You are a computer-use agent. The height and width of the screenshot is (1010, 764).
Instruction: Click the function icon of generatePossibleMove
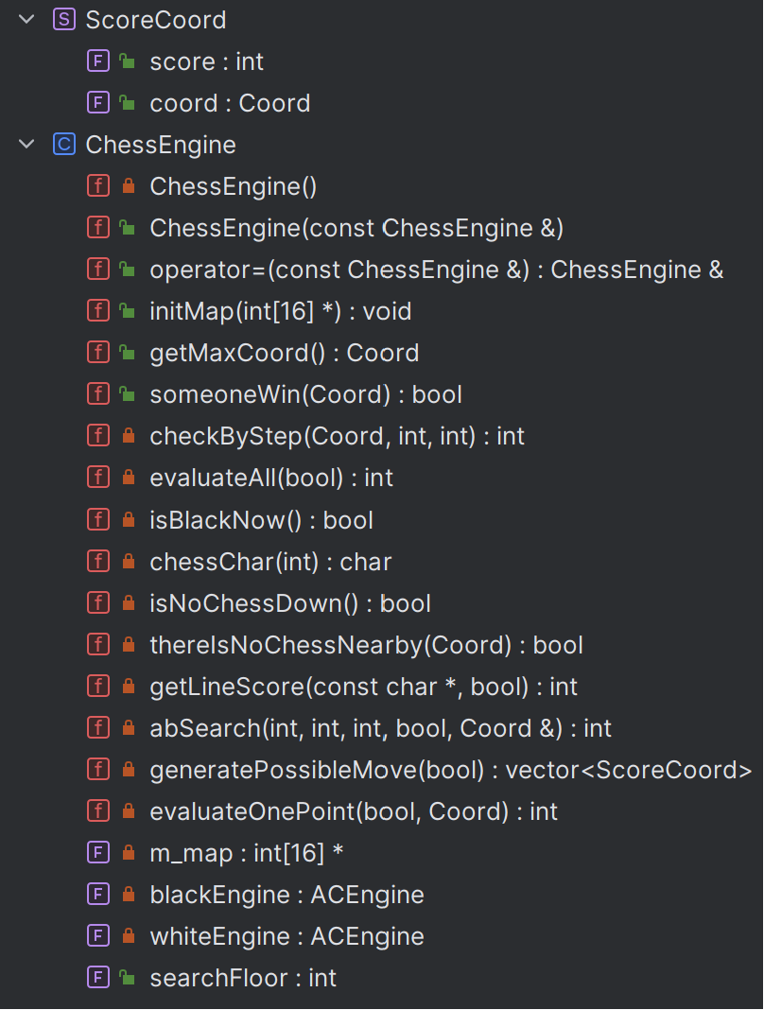click(98, 769)
